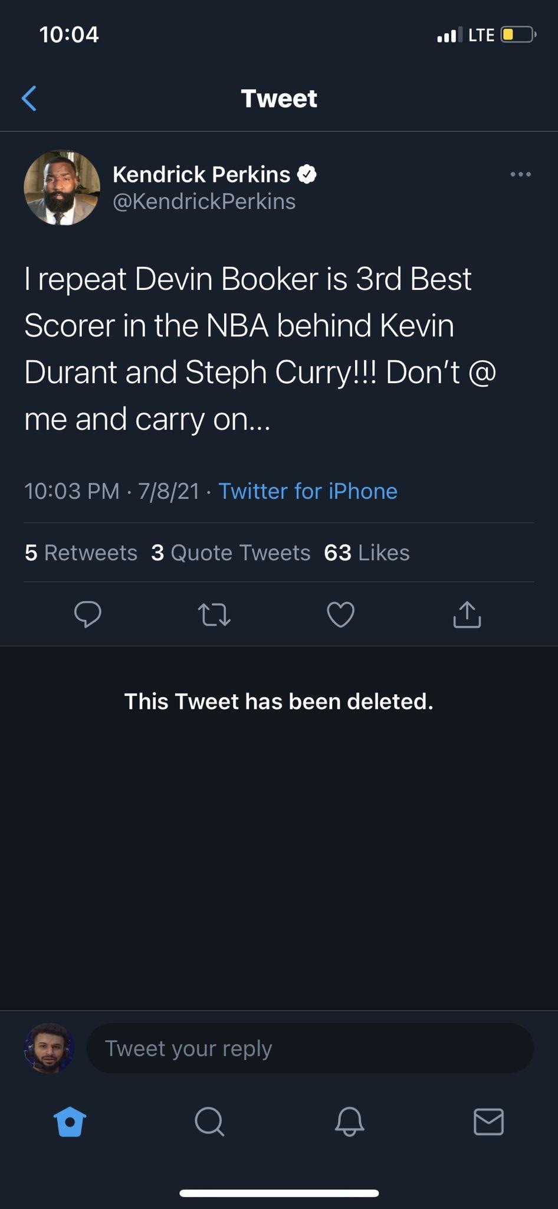Tap the Kendrick Perkins display name
The image size is (558, 1209).
pos(201,175)
